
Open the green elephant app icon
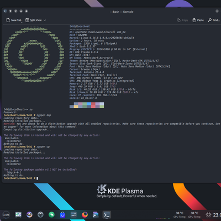pos(51,214)
